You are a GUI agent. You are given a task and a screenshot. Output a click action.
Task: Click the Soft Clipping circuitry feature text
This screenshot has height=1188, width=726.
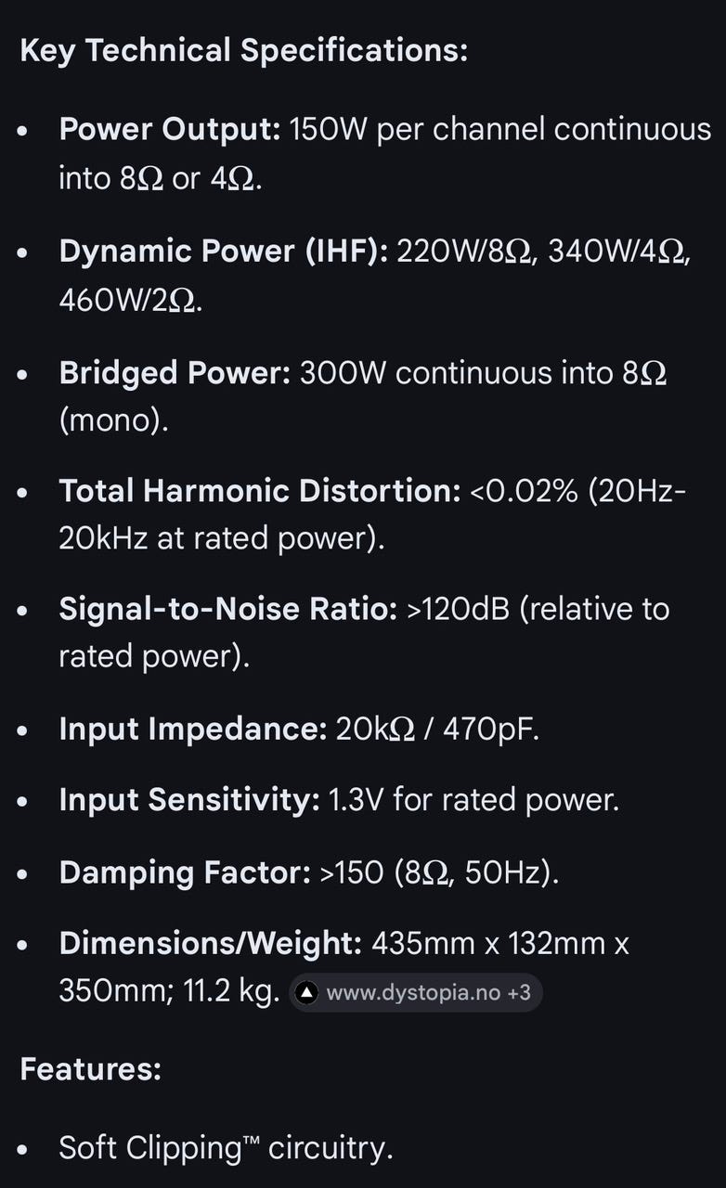(226, 1148)
